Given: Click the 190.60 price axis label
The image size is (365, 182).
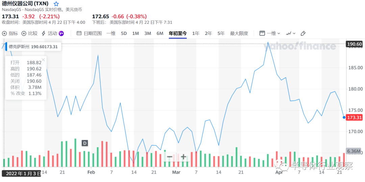Looking at the screenshot, I should [x=354, y=44].
